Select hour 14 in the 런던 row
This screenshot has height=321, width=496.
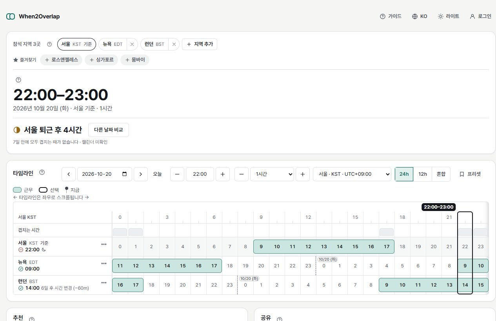[465, 285]
